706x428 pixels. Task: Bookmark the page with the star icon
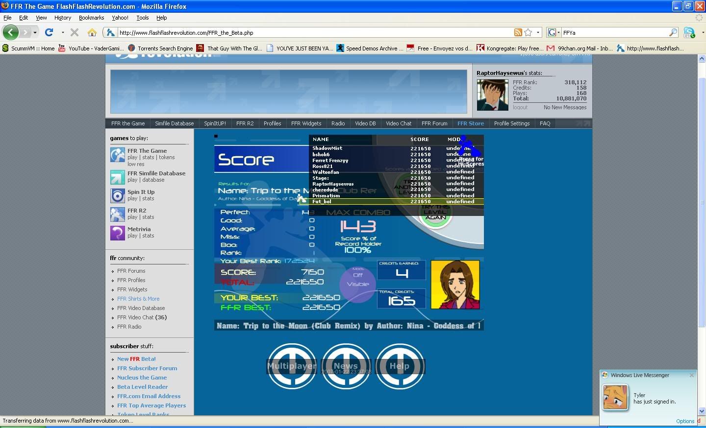coord(528,32)
